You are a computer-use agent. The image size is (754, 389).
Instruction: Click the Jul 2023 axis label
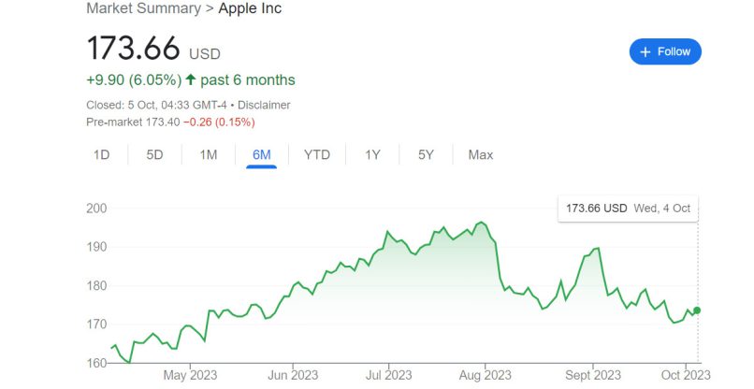click(387, 376)
